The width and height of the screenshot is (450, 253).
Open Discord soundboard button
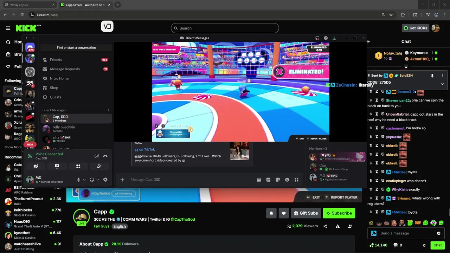[99, 166]
